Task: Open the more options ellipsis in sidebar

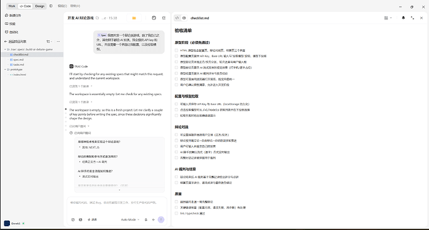Action: [58, 42]
